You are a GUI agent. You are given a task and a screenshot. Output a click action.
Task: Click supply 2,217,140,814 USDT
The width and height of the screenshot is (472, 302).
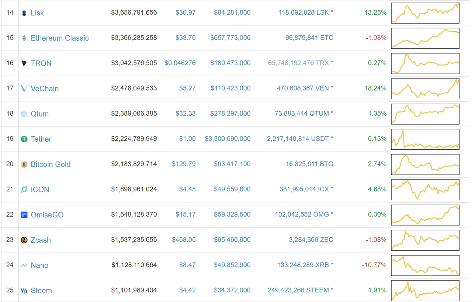click(298, 139)
